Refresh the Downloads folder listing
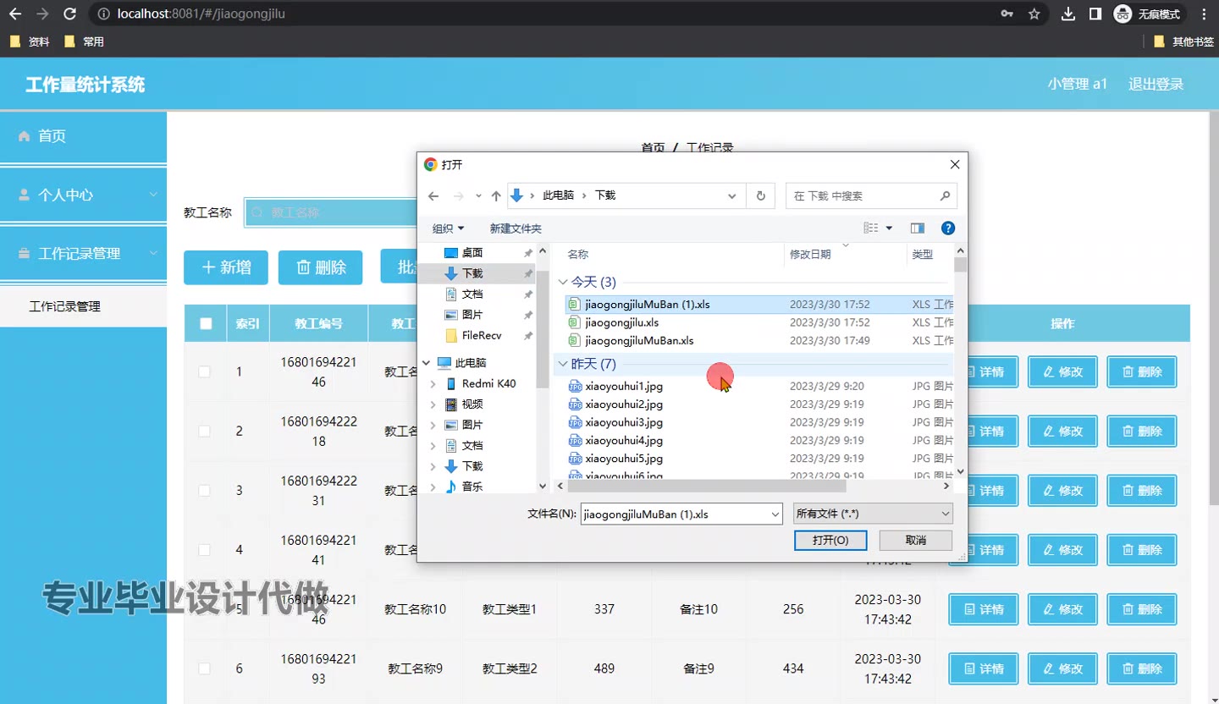This screenshot has width=1219, height=704. [760, 195]
